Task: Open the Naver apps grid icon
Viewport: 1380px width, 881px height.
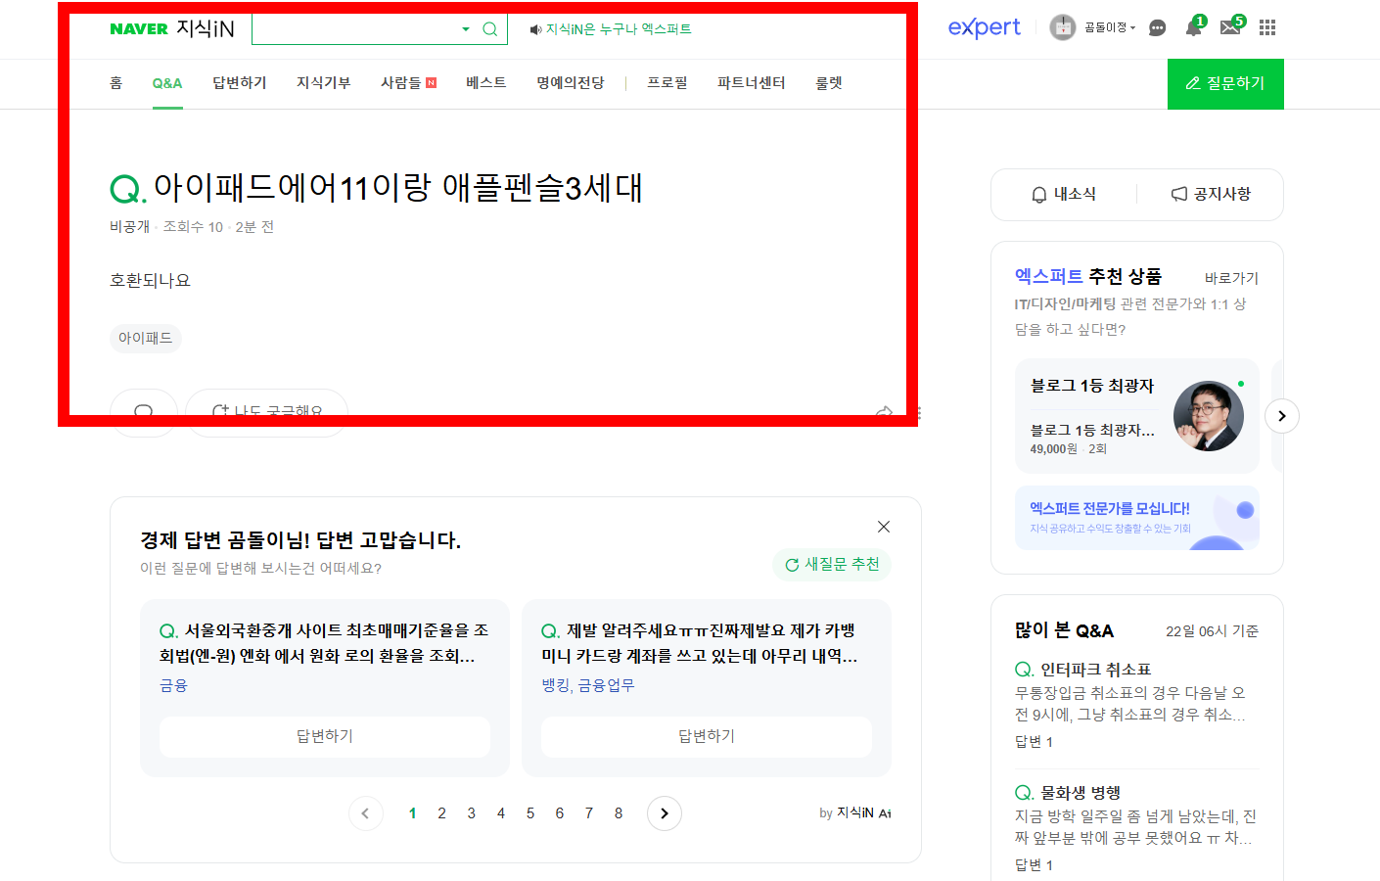Action: (x=1267, y=27)
